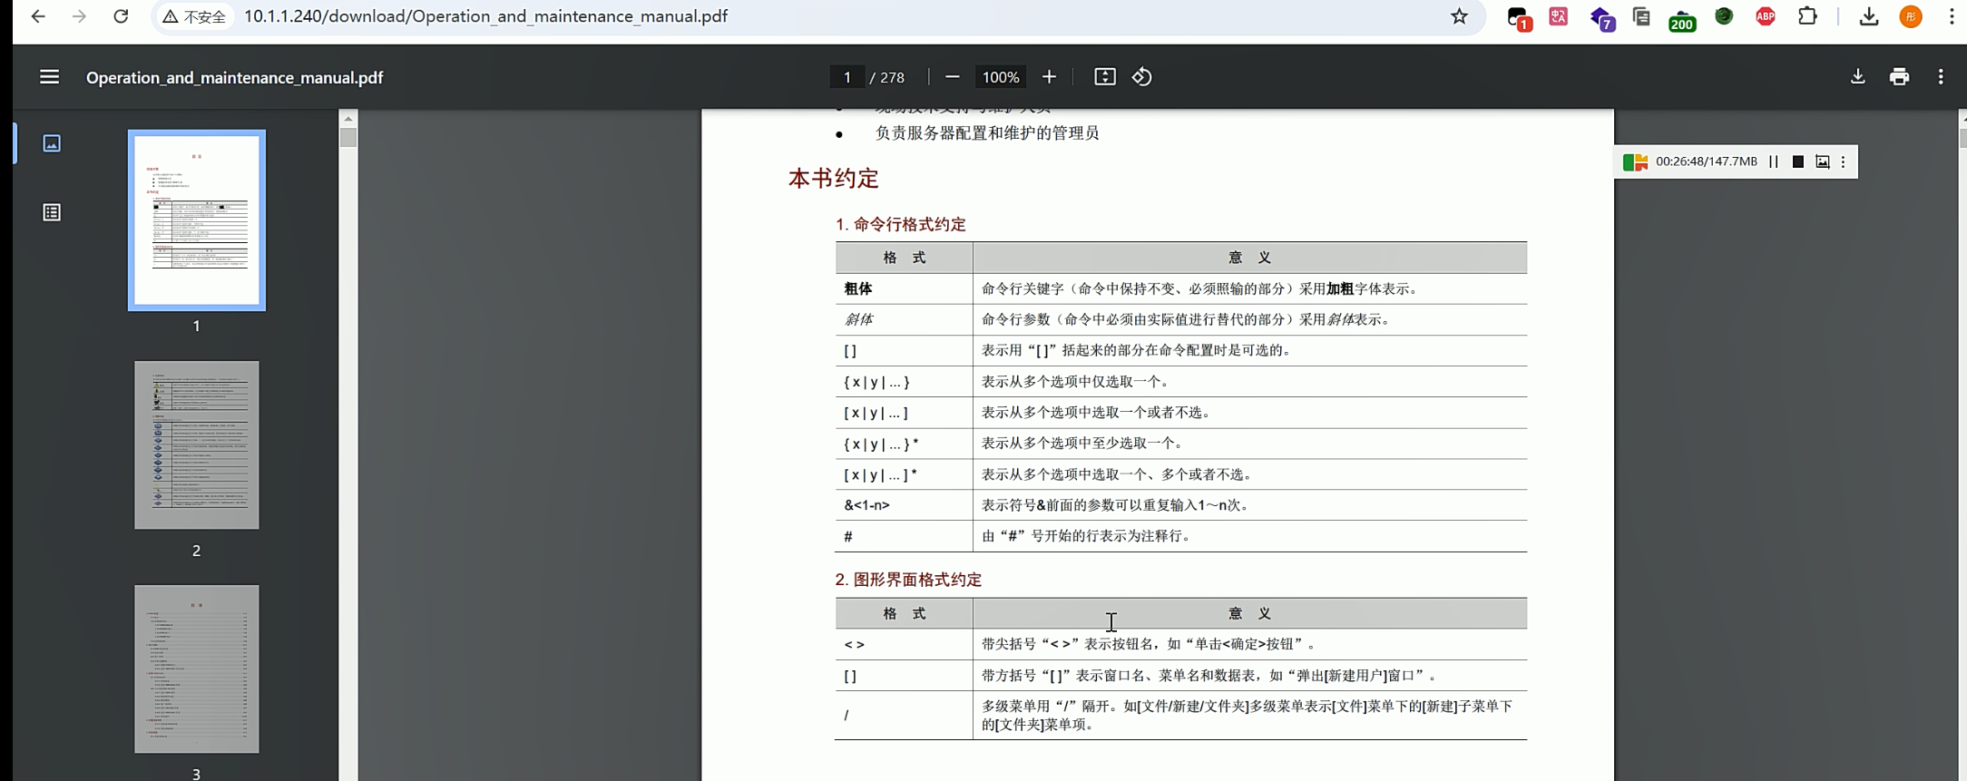The image size is (1967, 781).
Task: Zoom in on the PDF
Action: pos(1049,77)
